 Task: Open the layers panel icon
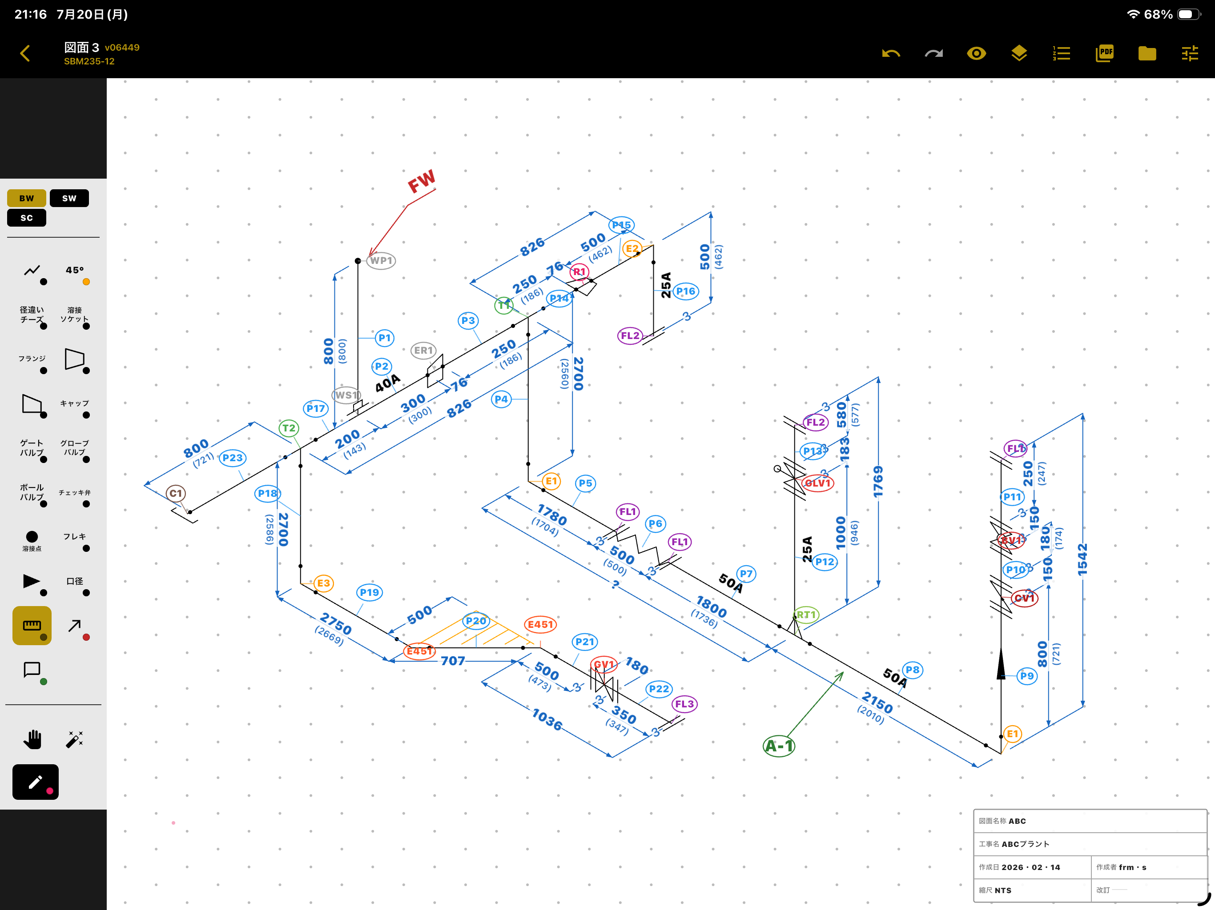point(1019,53)
